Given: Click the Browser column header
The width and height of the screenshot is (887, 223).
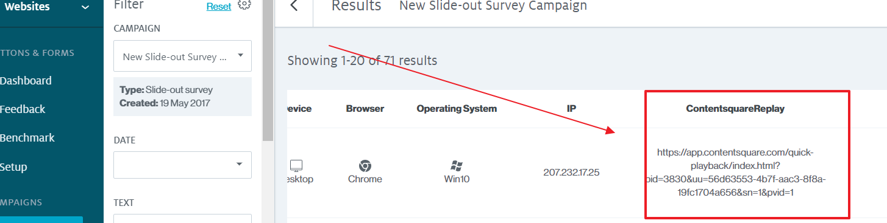Looking at the screenshot, I should (365, 109).
